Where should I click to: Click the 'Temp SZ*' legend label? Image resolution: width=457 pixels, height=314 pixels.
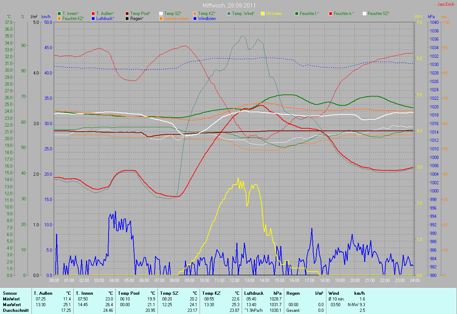pos(173,13)
